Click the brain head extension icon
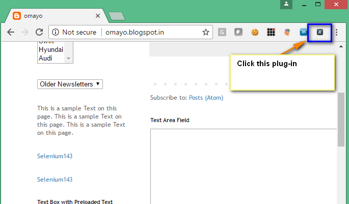This screenshot has height=204, width=349. [287, 32]
